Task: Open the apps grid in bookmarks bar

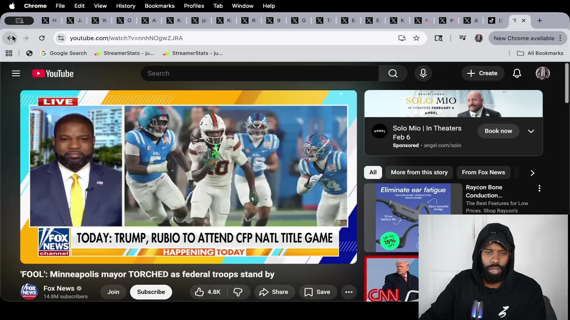Action: coord(9,53)
